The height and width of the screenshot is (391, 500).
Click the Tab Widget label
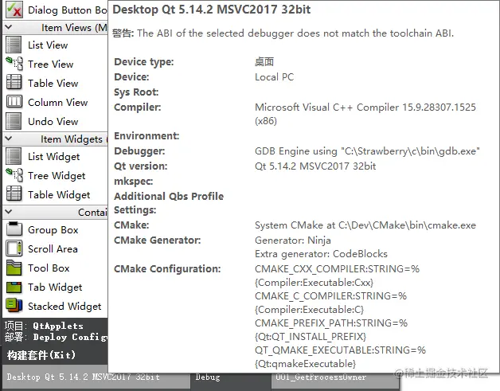pos(55,287)
